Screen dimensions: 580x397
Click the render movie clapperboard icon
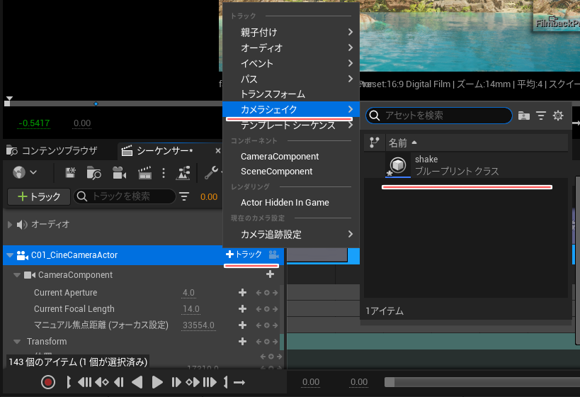(x=144, y=172)
